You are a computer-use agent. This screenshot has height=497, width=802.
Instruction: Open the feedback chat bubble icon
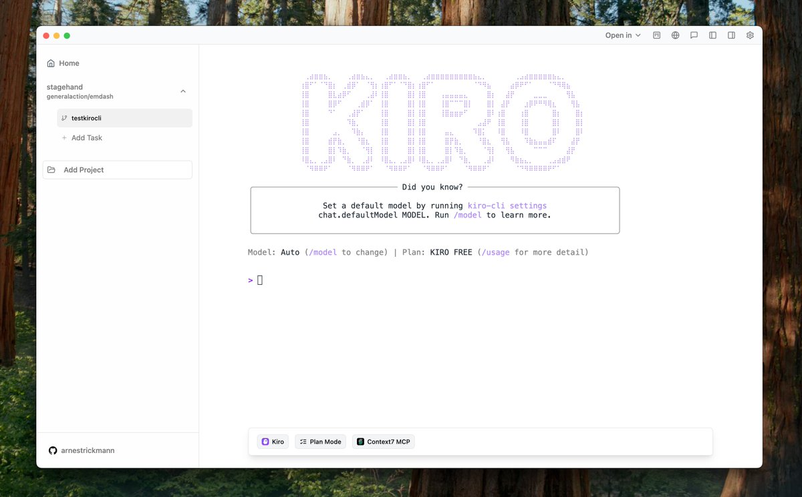pos(694,35)
